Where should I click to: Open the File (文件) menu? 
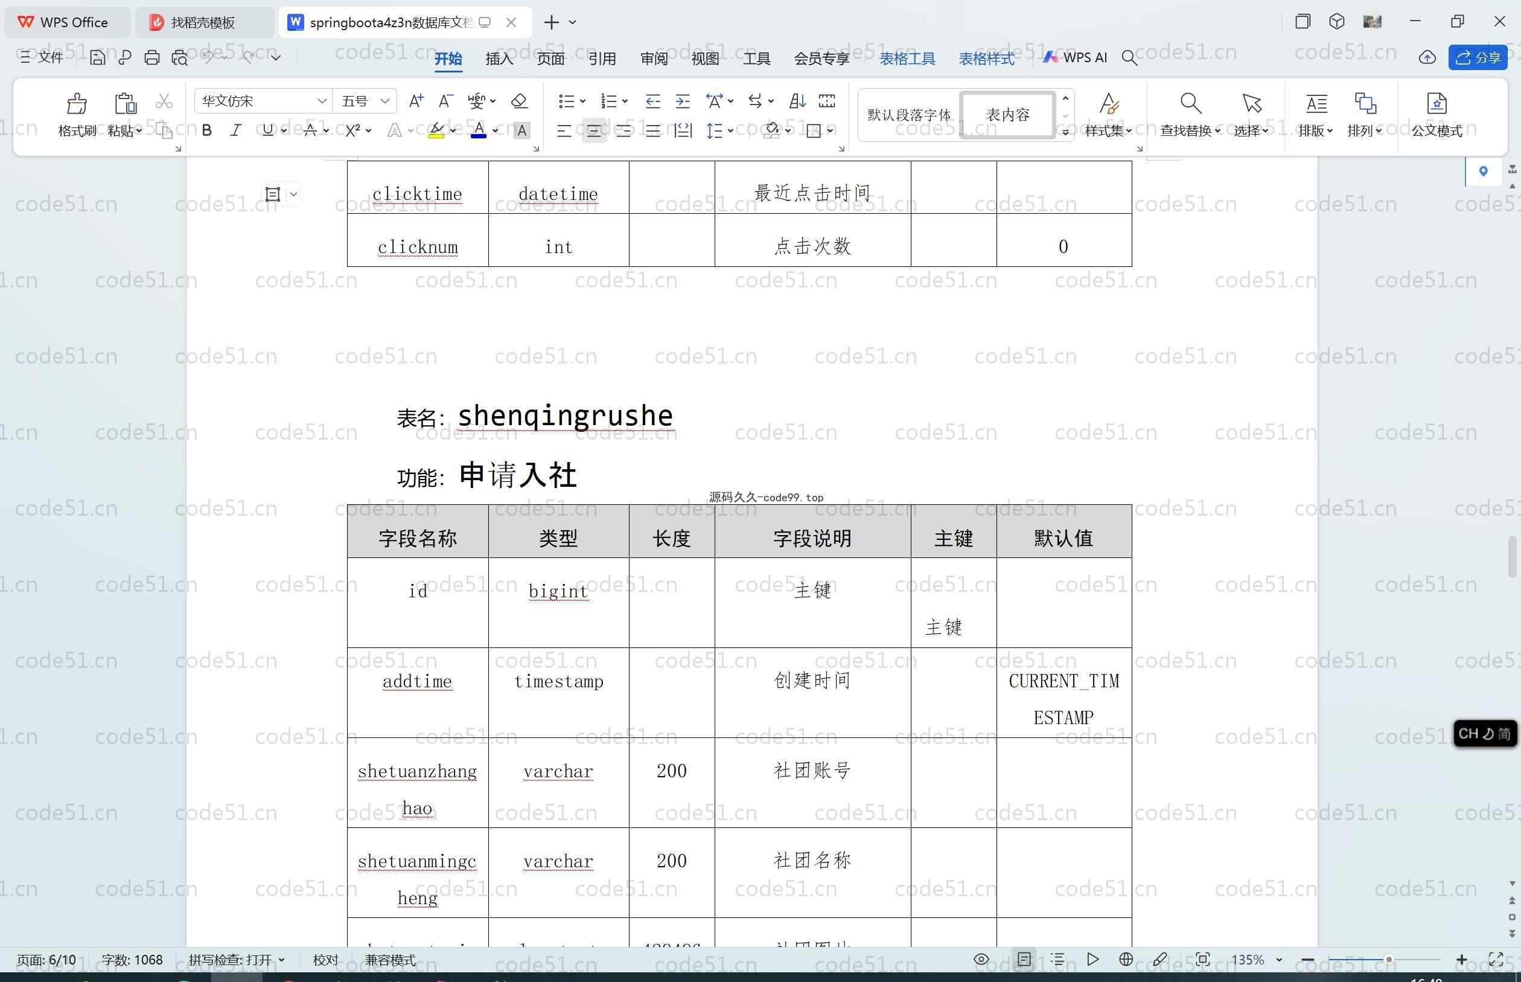[x=42, y=57]
